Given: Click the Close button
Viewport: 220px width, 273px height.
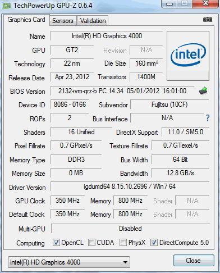Looking at the screenshot, I should [x=194, y=261].
